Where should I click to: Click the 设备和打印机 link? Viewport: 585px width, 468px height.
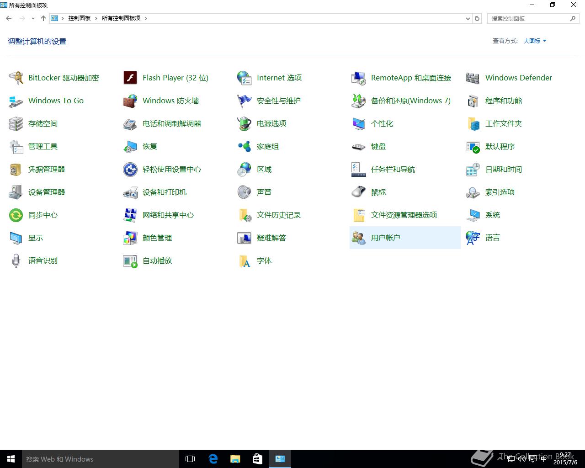tap(165, 192)
